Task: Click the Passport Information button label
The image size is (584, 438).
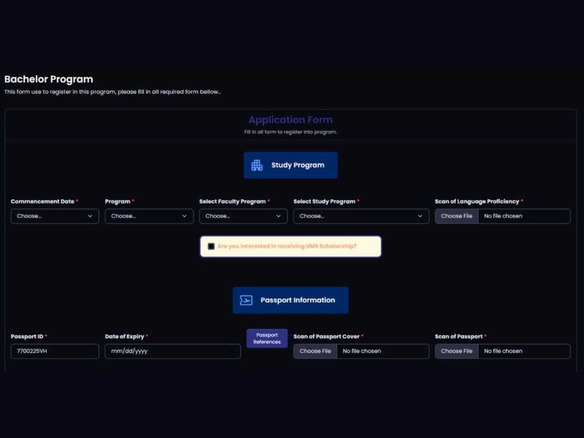Action: [x=298, y=301]
